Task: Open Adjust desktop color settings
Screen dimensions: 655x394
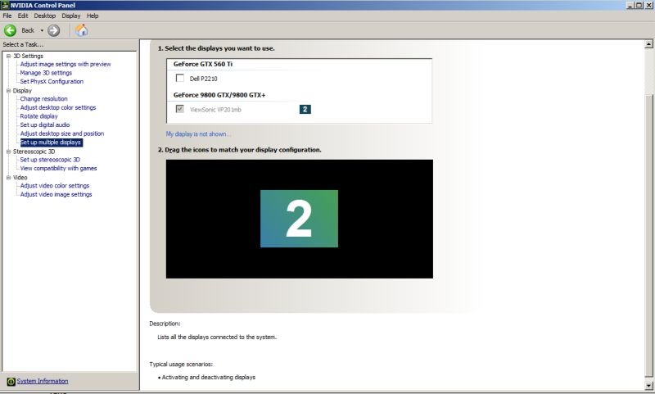Action: [x=58, y=108]
